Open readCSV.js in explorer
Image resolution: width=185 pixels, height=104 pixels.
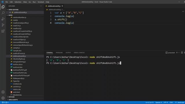pos(17,26)
